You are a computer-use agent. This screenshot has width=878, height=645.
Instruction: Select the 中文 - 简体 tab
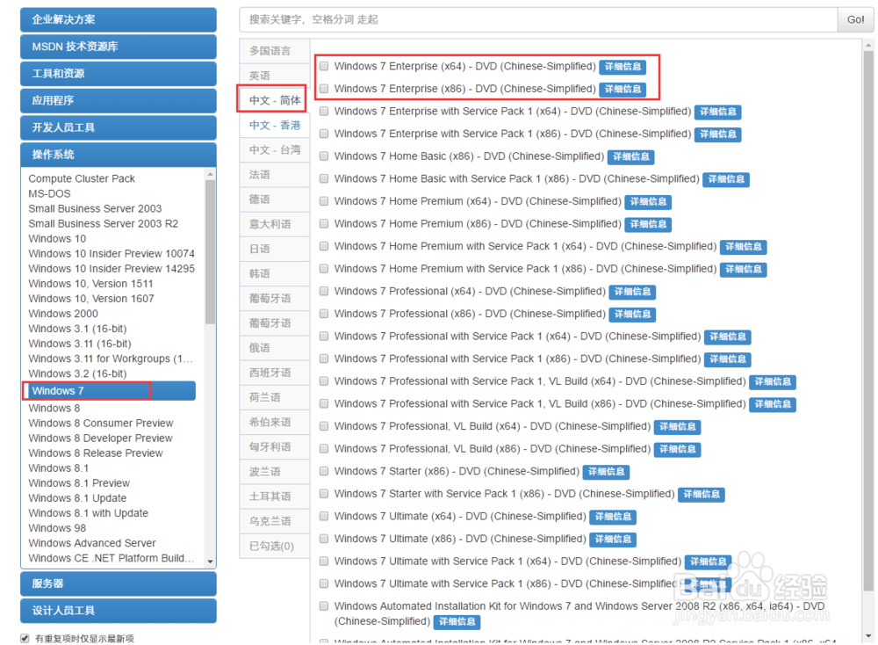274,100
